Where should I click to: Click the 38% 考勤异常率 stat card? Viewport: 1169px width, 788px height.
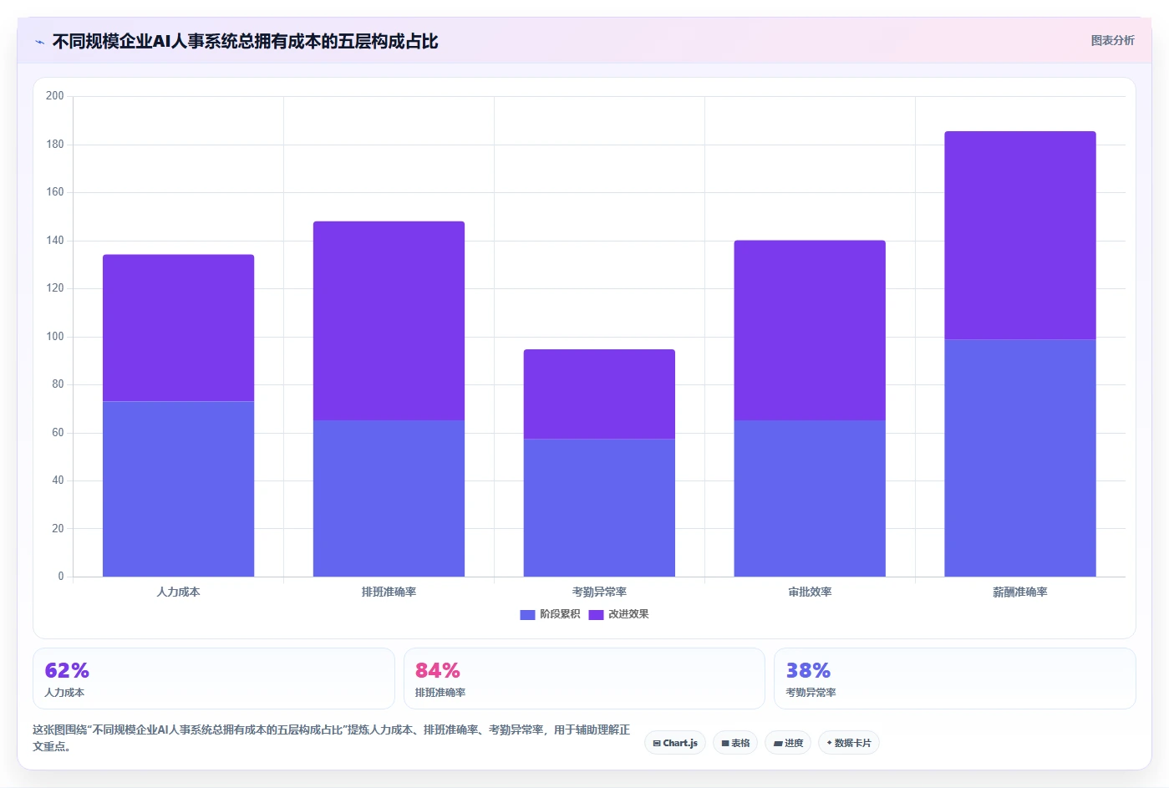coord(955,679)
